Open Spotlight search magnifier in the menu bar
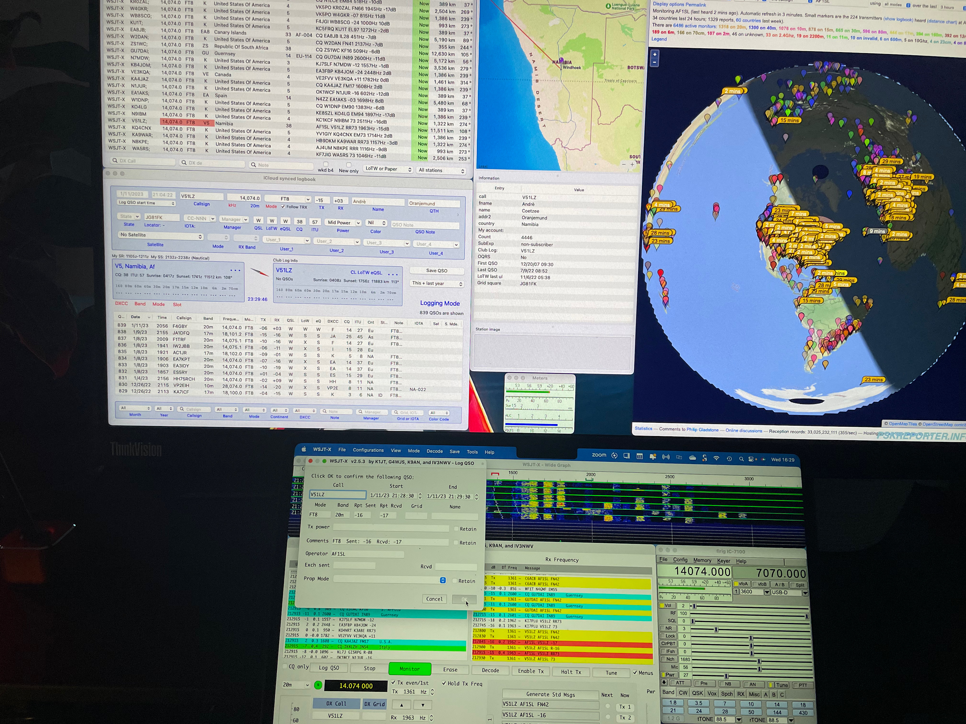 741,459
